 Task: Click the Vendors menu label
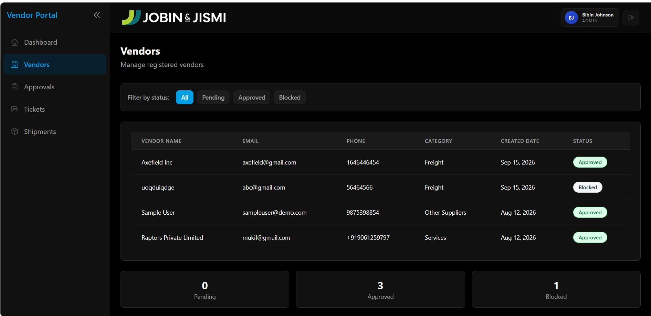[x=37, y=65]
